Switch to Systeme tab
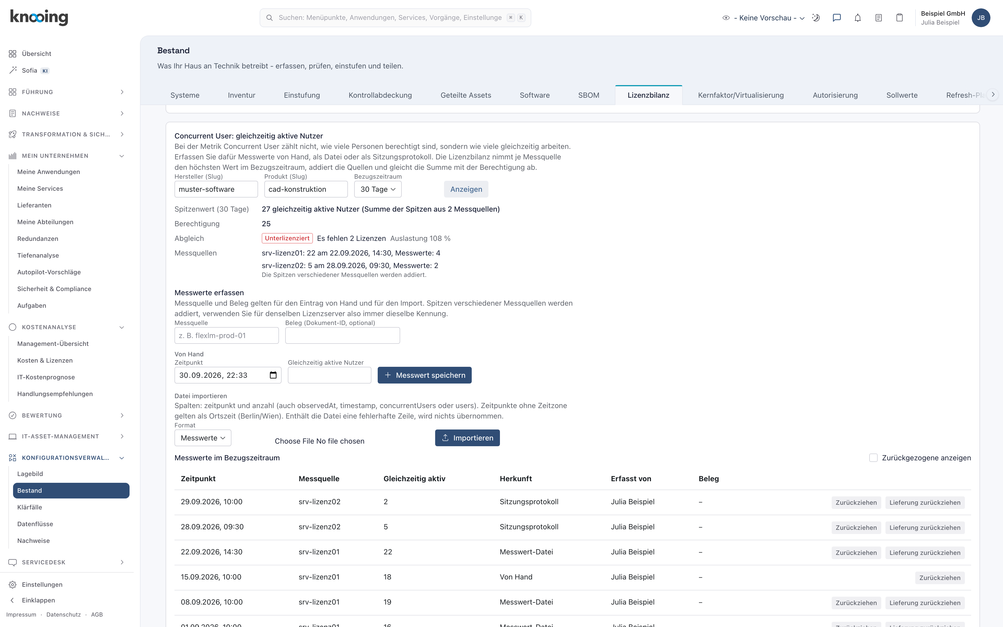Image resolution: width=1003 pixels, height=627 pixels. pos(185,95)
